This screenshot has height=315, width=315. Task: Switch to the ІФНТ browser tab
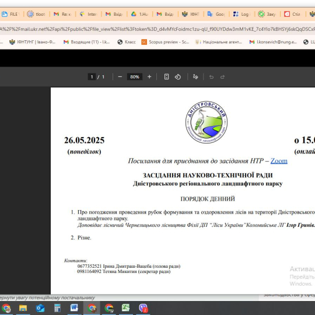191,14
